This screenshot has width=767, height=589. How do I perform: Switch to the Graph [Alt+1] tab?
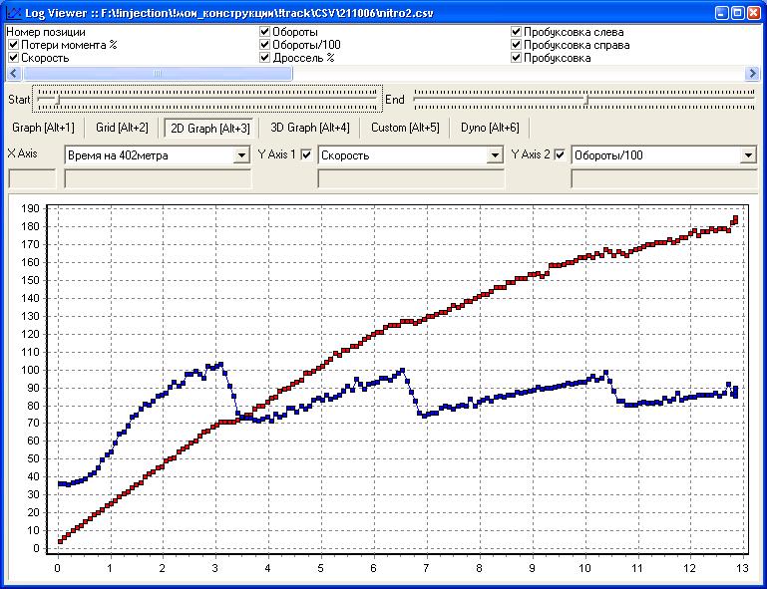43,128
